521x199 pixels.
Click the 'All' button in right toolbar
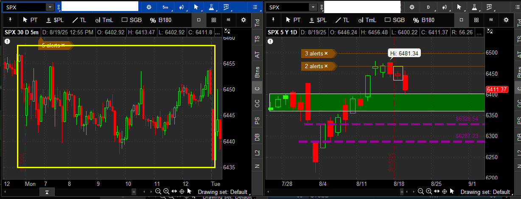(x=491, y=20)
